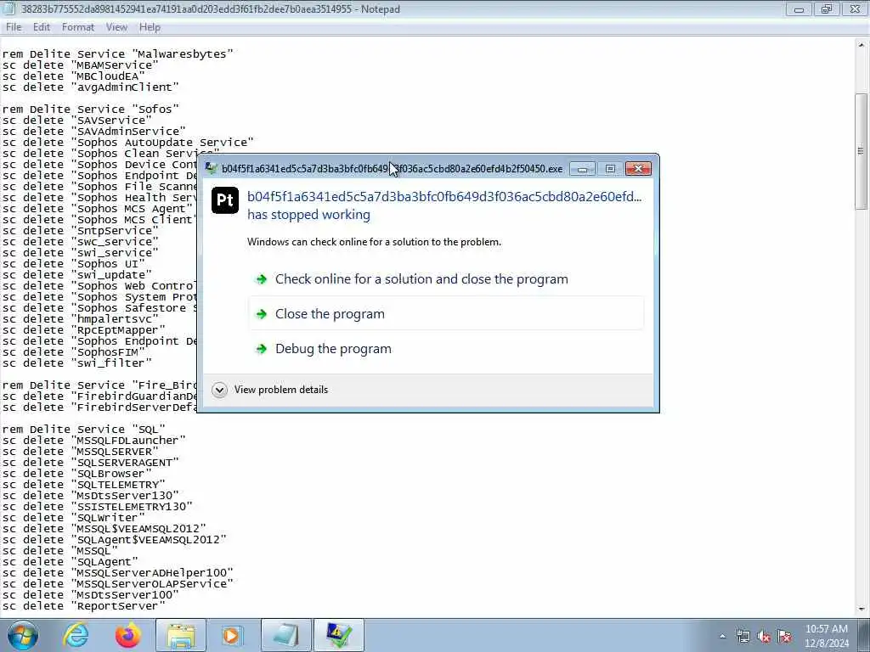Launch Internet Explorer from the taskbar
The width and height of the screenshot is (870, 652).
[x=76, y=635]
